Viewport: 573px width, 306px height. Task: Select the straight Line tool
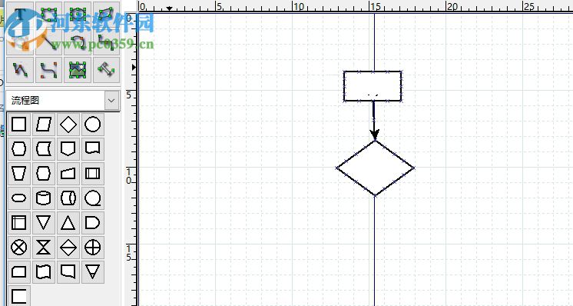(48, 42)
